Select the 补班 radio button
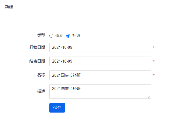Viewport: 192px width, 124px height. click(x=68, y=36)
